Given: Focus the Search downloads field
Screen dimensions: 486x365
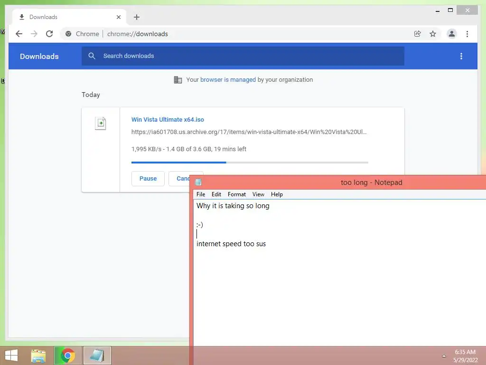Looking at the screenshot, I should tap(243, 56).
